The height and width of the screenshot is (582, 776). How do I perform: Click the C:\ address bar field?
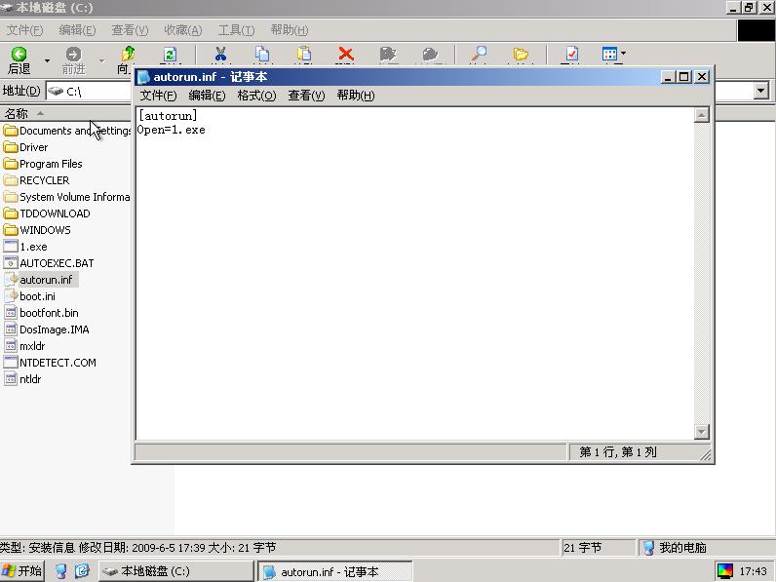coord(89,91)
